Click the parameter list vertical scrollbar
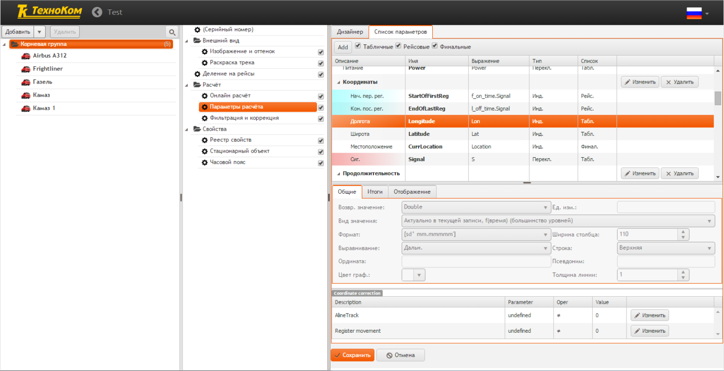The width and height of the screenshot is (724, 371). 718,98
